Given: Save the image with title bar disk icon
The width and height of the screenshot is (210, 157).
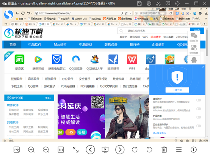Looking at the screenshot, I should pyautogui.click(x=139, y=3).
